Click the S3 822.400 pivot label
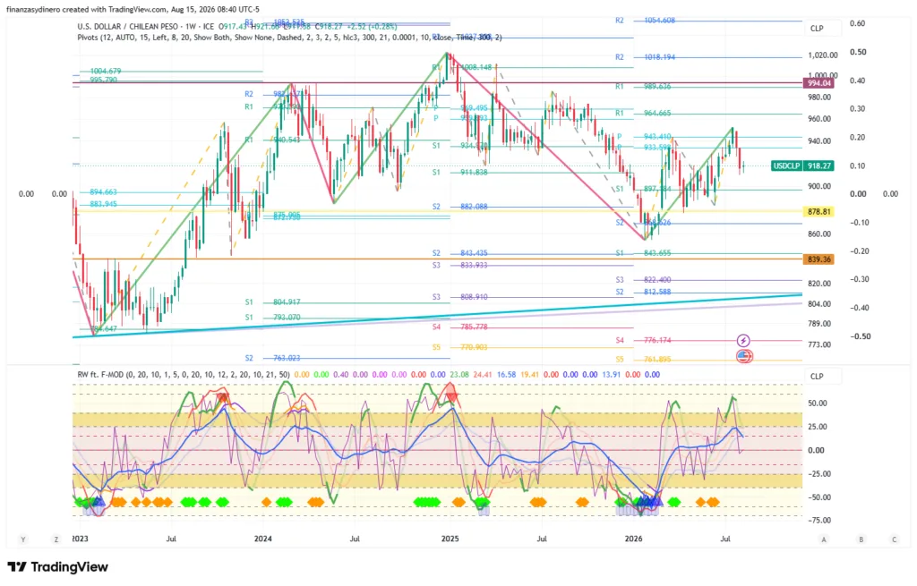917x586 pixels. tap(643, 280)
